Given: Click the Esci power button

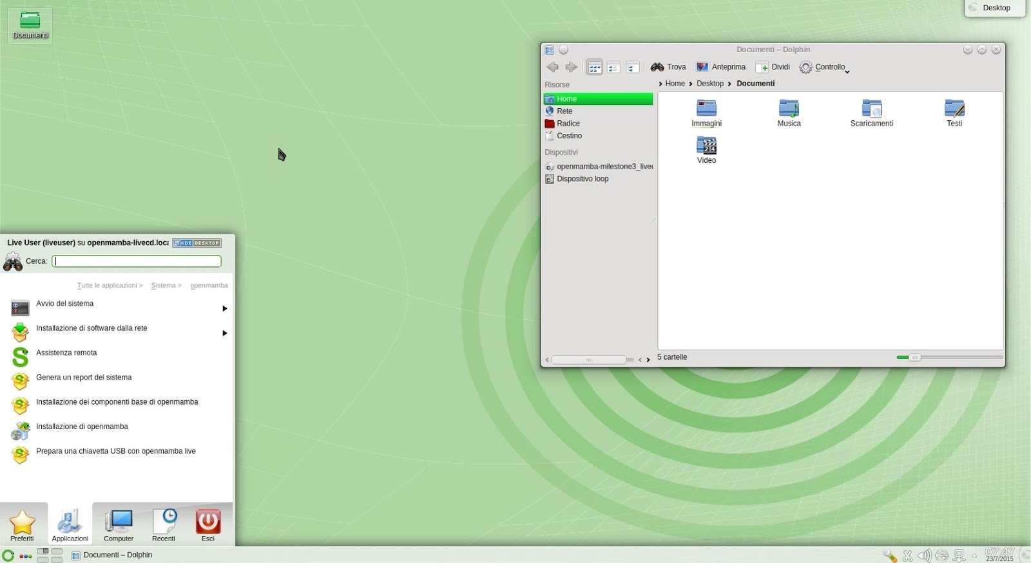Looking at the screenshot, I should 207,525.
